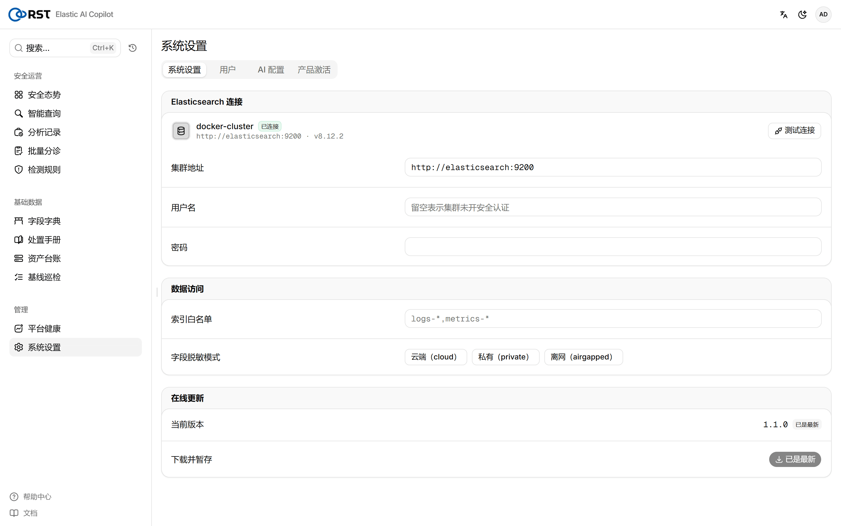The width and height of the screenshot is (841, 526).
Task: Click the 集群地址 input field
Action: tap(613, 167)
